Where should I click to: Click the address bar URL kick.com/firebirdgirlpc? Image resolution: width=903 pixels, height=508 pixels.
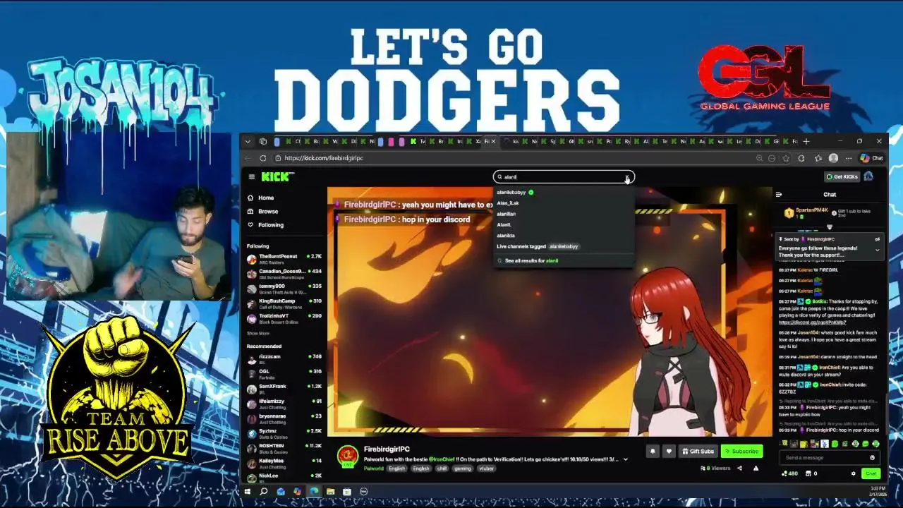[323, 158]
